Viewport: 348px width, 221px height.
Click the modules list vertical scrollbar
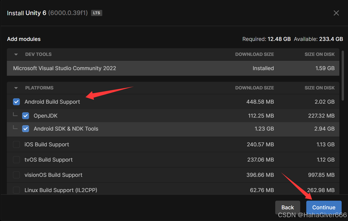tap(343, 76)
